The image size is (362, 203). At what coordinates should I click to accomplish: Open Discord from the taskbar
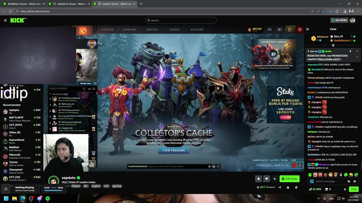click(x=39, y=198)
